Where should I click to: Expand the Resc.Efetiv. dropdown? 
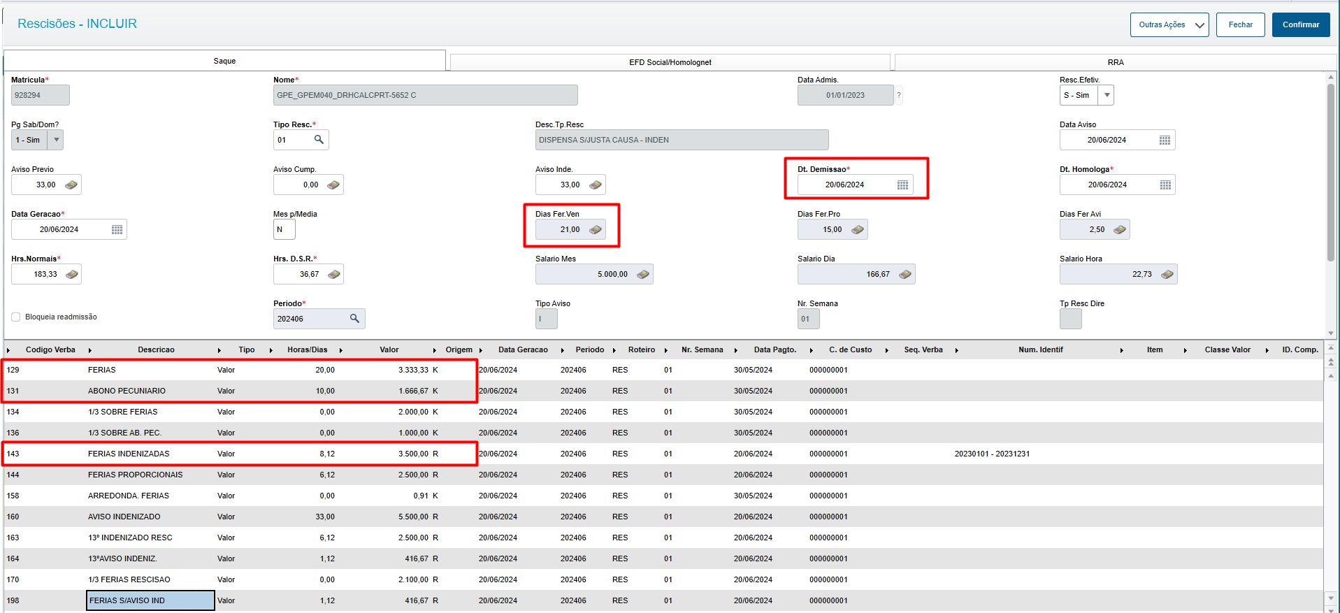(x=1106, y=95)
